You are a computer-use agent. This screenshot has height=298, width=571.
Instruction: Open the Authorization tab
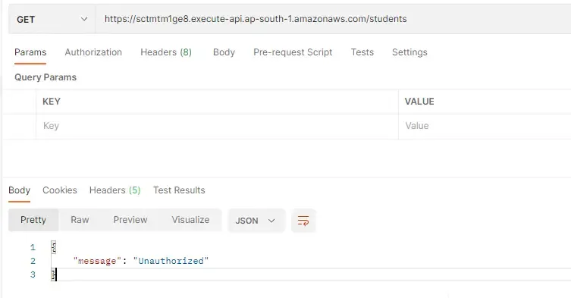(x=93, y=52)
